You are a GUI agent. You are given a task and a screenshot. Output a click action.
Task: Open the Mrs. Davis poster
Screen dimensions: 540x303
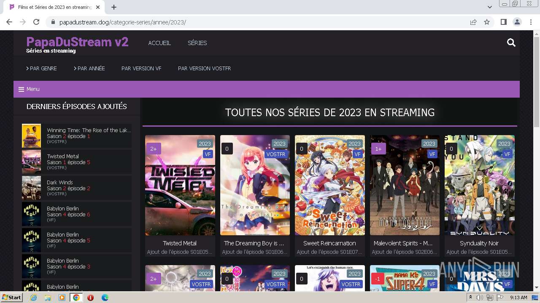(x=480, y=278)
